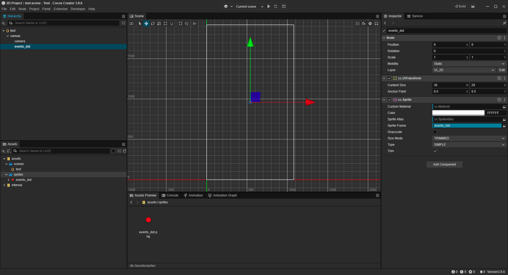The width and height of the screenshot is (508, 275).
Task: Open scene camera settings icon
Action: click(364, 24)
